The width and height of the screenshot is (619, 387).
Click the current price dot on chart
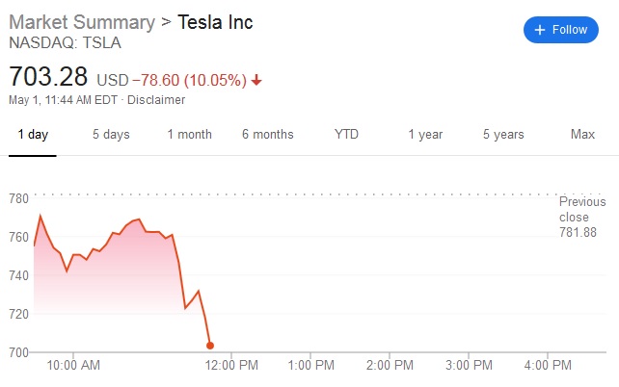click(x=210, y=346)
